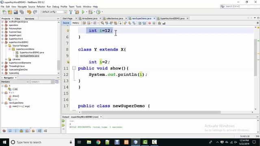This screenshot has width=260, height=146.
Task: Switch to the SuperKeyWordDEMO.java tab
Action: pos(172,18)
